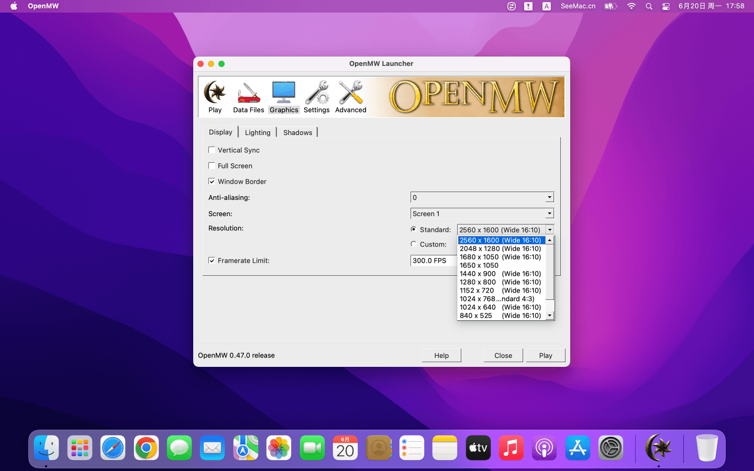Image resolution: width=754 pixels, height=471 pixels.
Task: Launch Google Chrome from the dock
Action: tap(146, 448)
